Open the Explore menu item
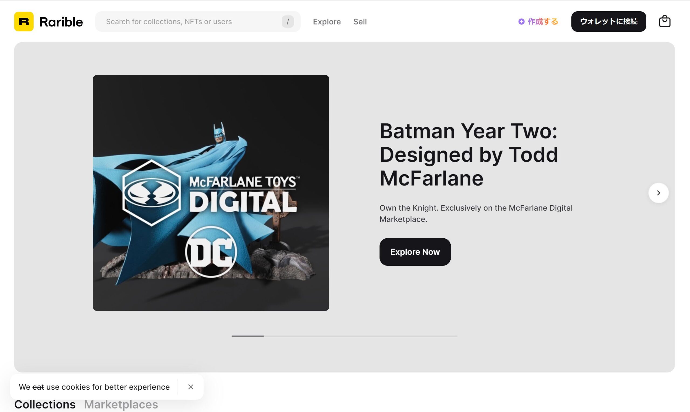This screenshot has width=690, height=412. 327,21
